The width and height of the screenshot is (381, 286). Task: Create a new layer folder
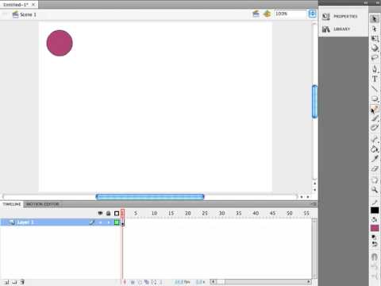[14, 282]
